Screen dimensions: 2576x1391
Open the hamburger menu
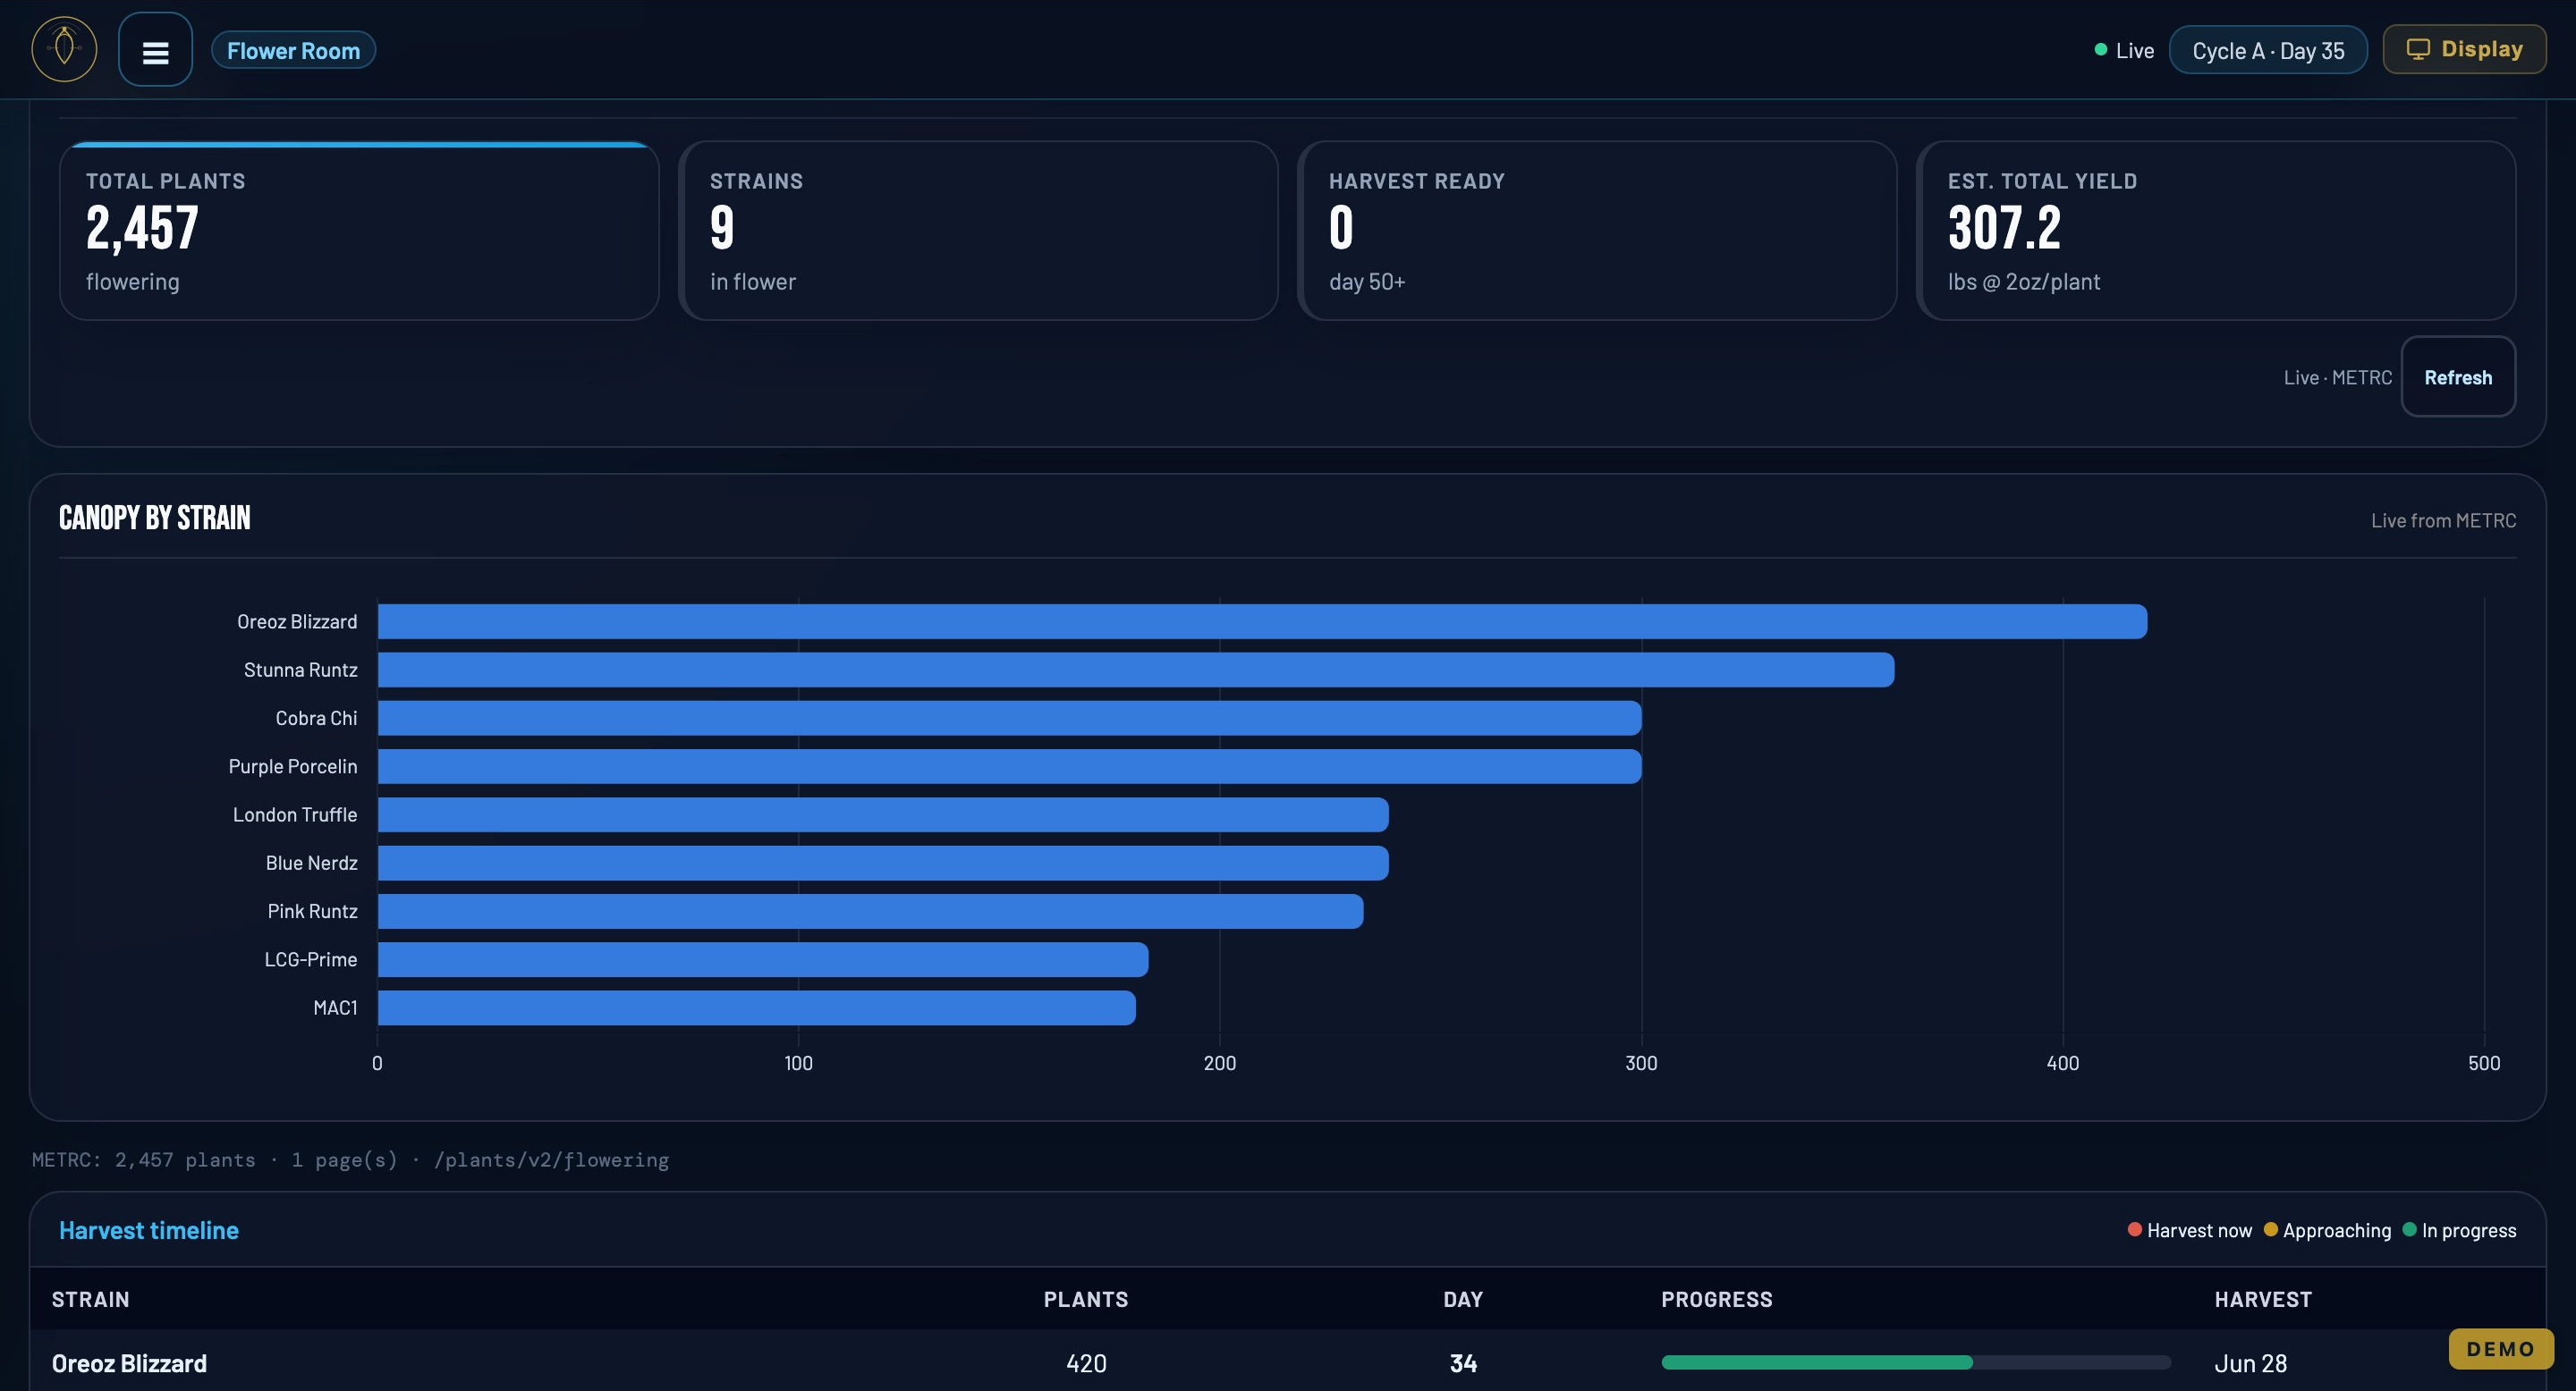[x=155, y=49]
